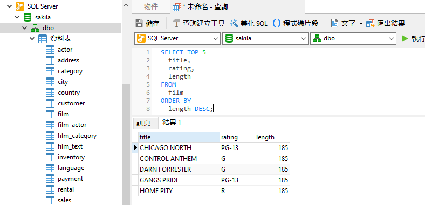
Task: Click the sales table icon
Action: (50, 200)
